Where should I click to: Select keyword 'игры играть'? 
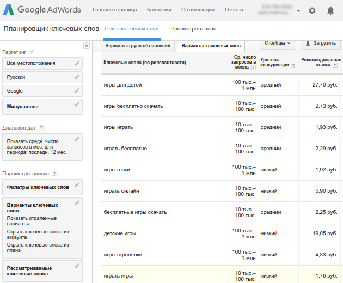tap(118, 127)
